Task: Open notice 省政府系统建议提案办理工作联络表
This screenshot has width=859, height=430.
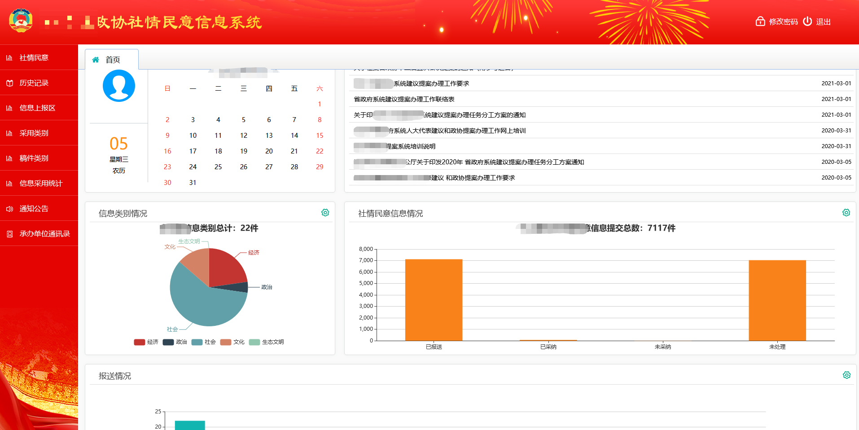Action: coord(404,99)
